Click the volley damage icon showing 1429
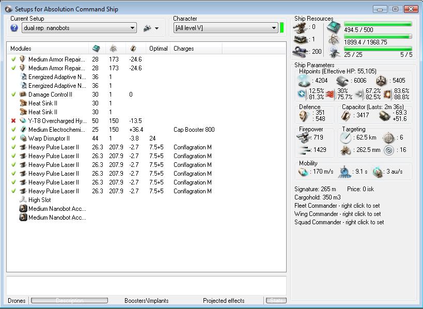This screenshot has width=423, height=309. (x=304, y=150)
